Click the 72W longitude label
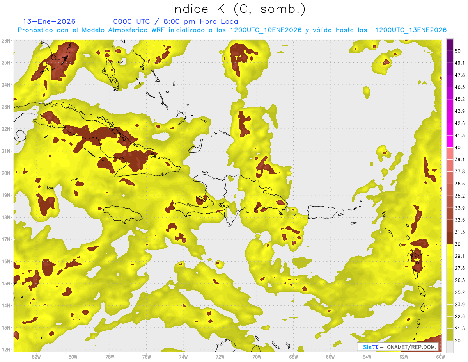Screen dimensions: 468x362 (220, 357)
